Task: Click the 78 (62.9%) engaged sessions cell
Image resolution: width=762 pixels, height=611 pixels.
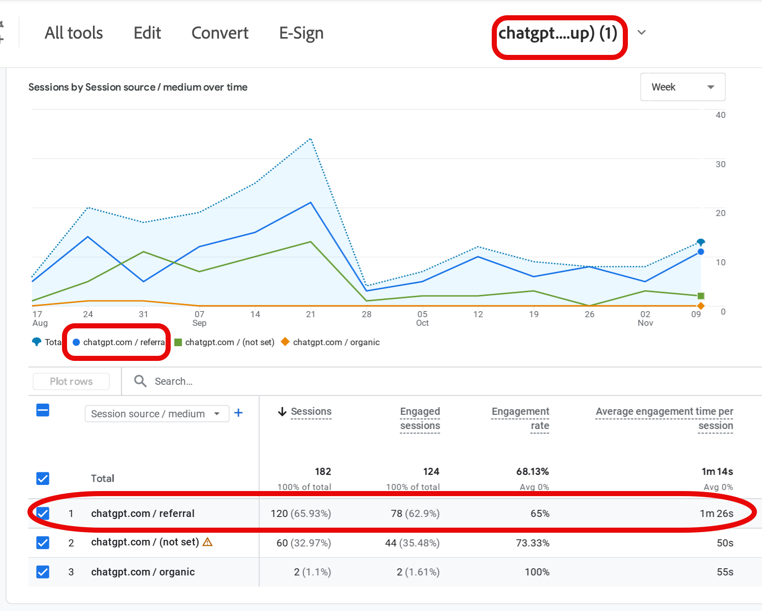Action: tap(415, 513)
